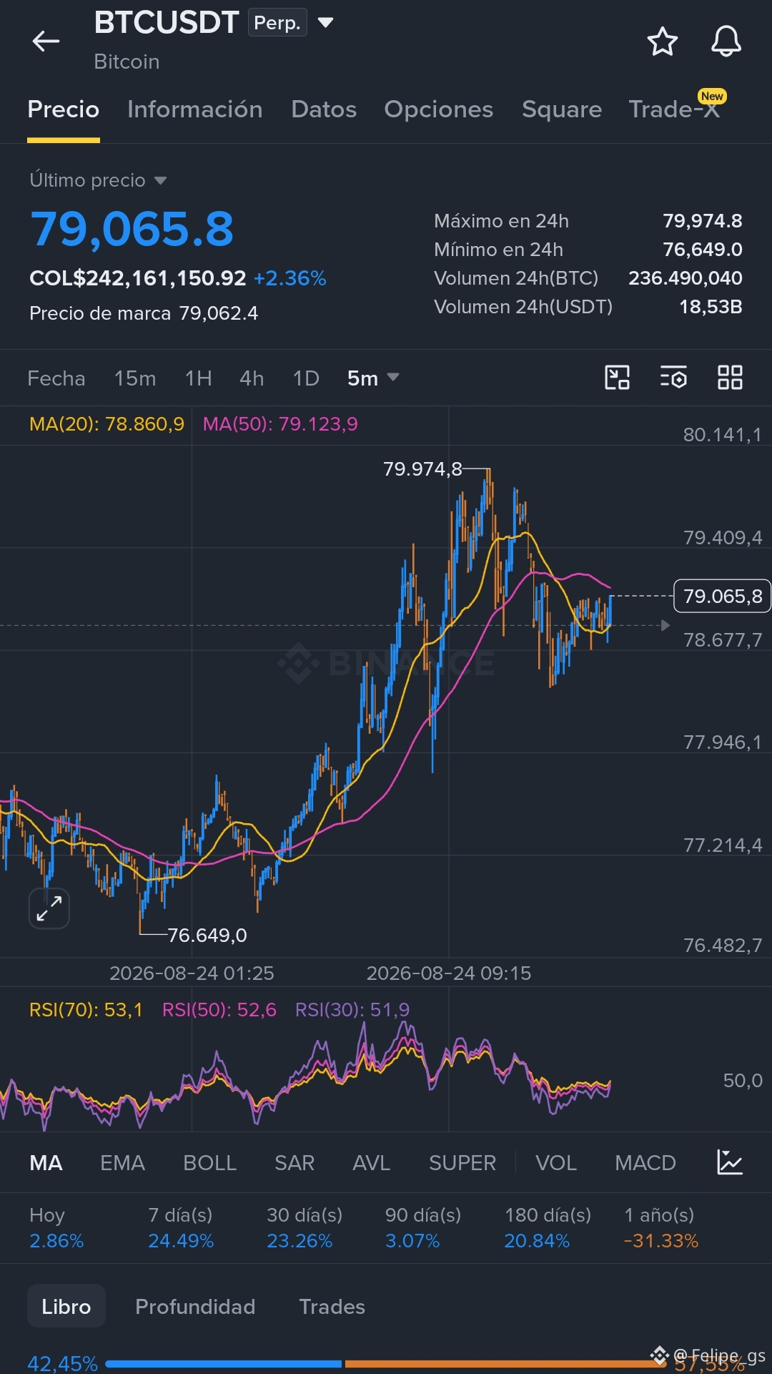The height and width of the screenshot is (1374, 772).
Task: Toggle the SUPER indicator
Action: (462, 1163)
